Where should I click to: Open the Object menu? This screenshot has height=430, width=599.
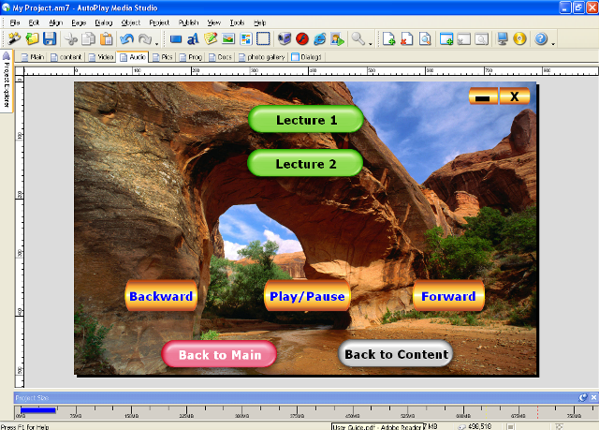130,22
